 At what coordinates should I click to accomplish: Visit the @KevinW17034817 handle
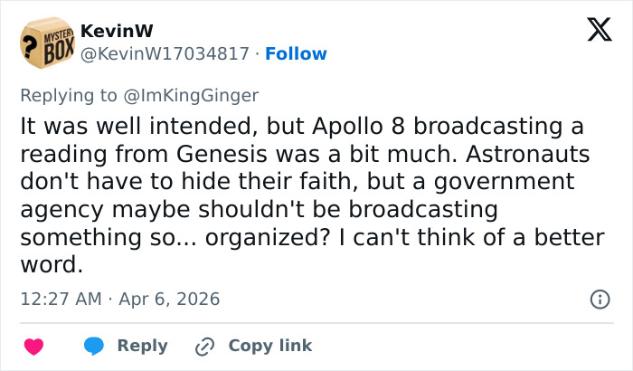[165, 53]
